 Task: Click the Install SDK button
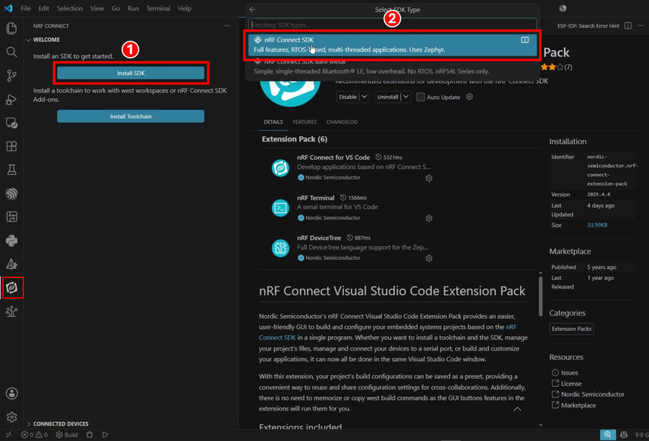(131, 73)
